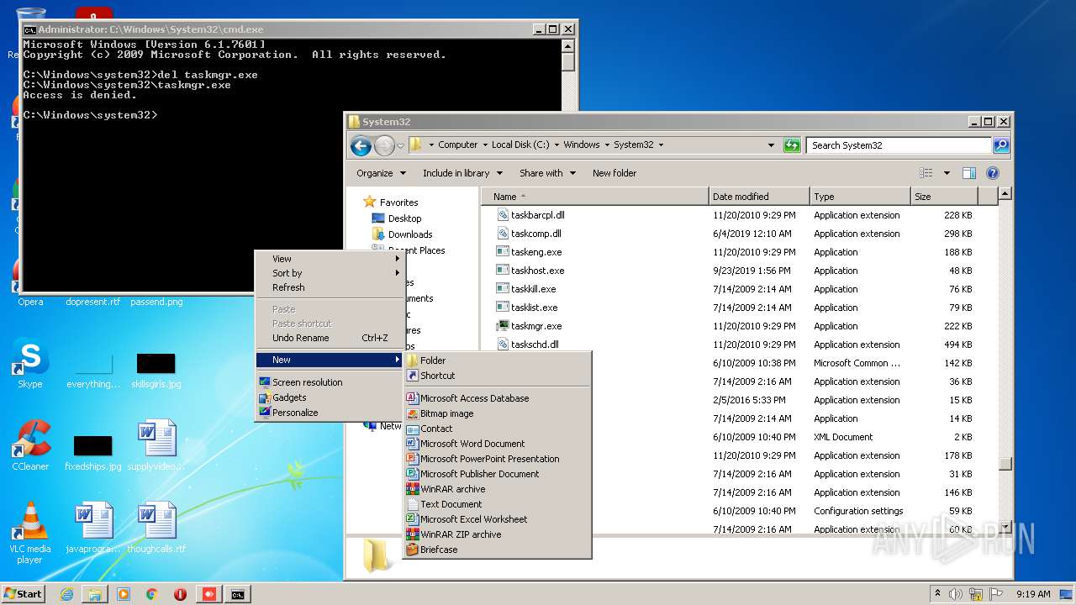Show hidden tray icons arrow

tap(937, 594)
